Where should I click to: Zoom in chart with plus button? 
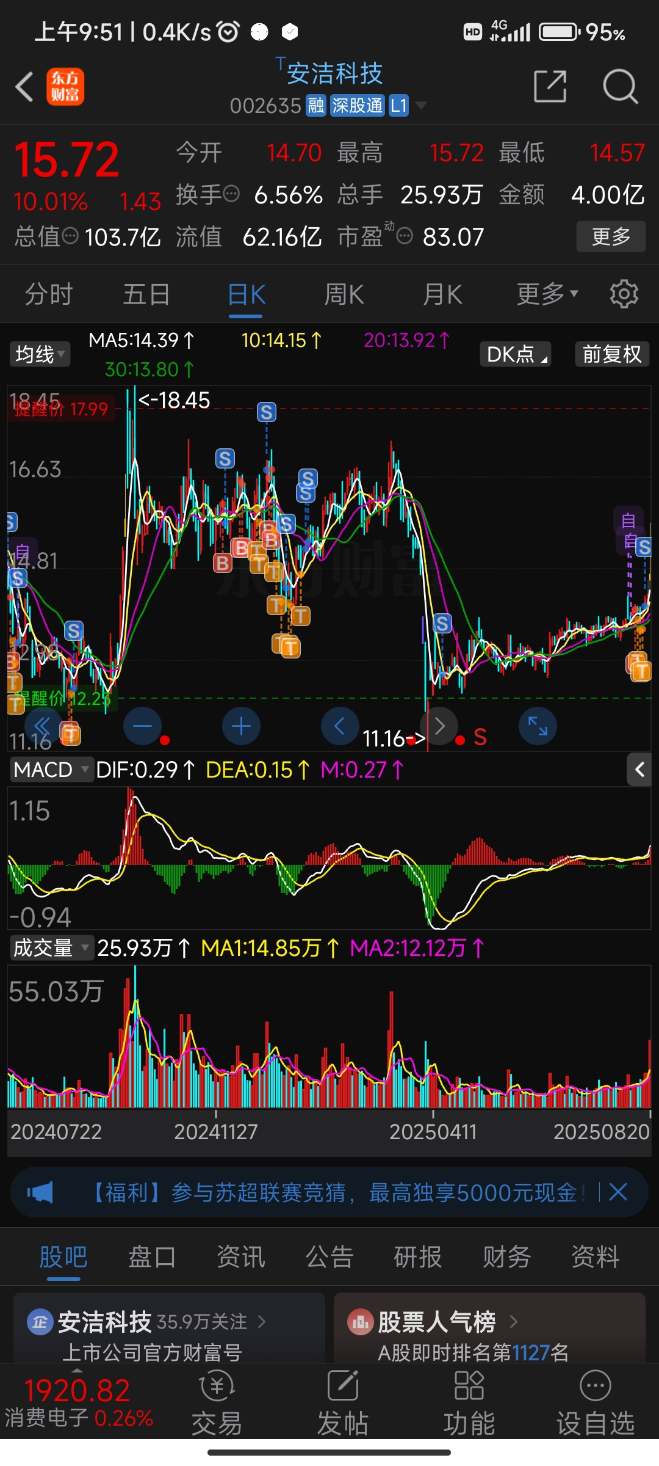pos(241,726)
